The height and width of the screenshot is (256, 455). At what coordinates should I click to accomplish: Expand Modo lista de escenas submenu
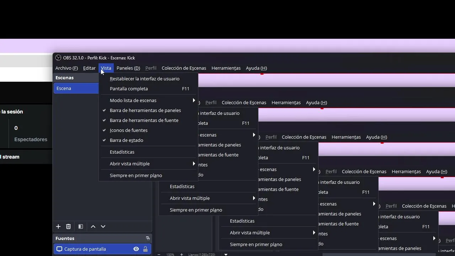[x=148, y=100]
